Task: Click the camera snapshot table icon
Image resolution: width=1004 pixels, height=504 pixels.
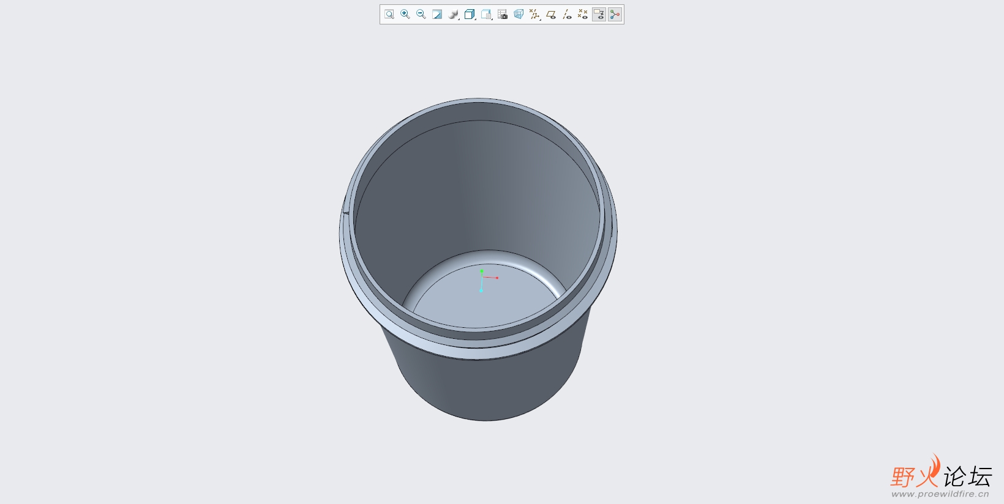Action: pos(503,14)
